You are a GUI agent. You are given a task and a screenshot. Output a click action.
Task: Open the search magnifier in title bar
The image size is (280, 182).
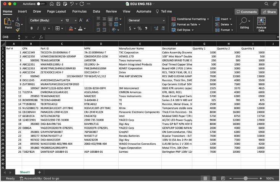tap(266, 4)
